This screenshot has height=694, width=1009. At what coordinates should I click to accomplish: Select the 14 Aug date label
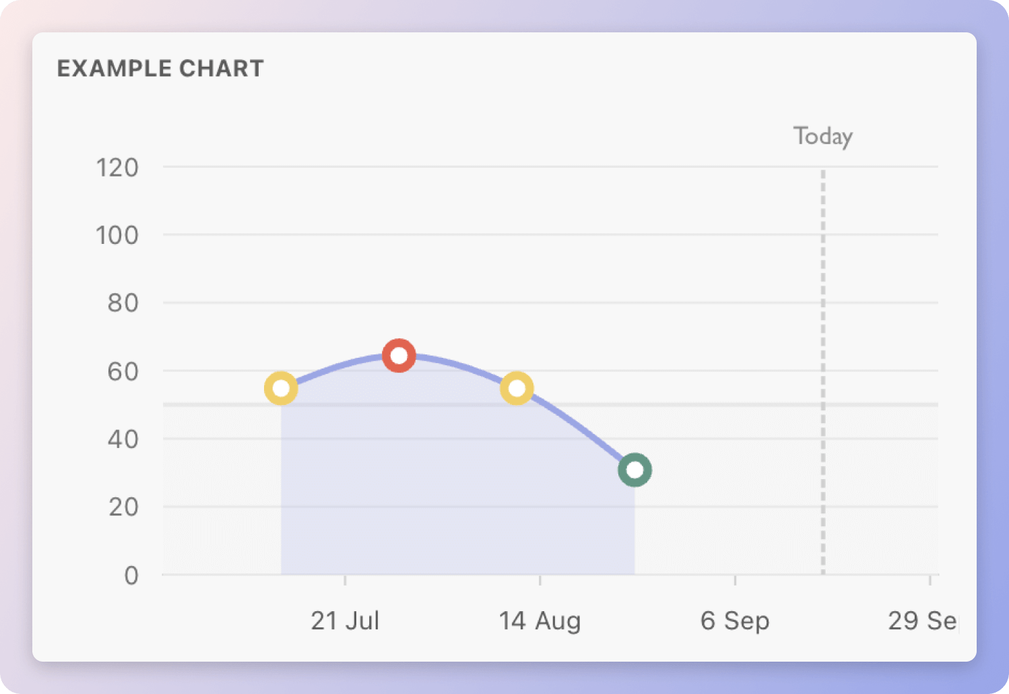540,621
